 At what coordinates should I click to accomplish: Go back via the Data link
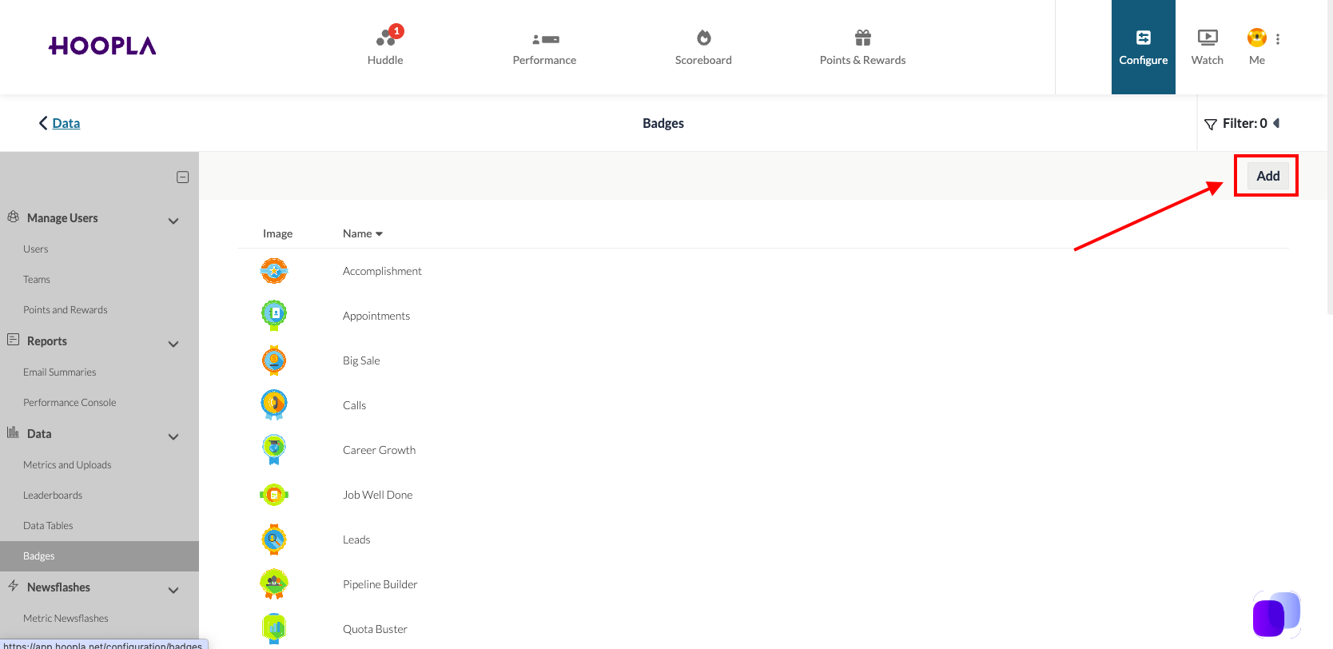(66, 123)
